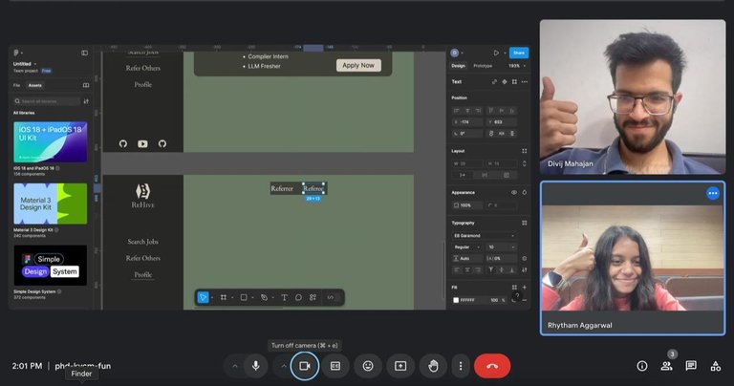Open the EB Garamond font dropdown
This screenshot has height=386, width=734.
click(484, 235)
